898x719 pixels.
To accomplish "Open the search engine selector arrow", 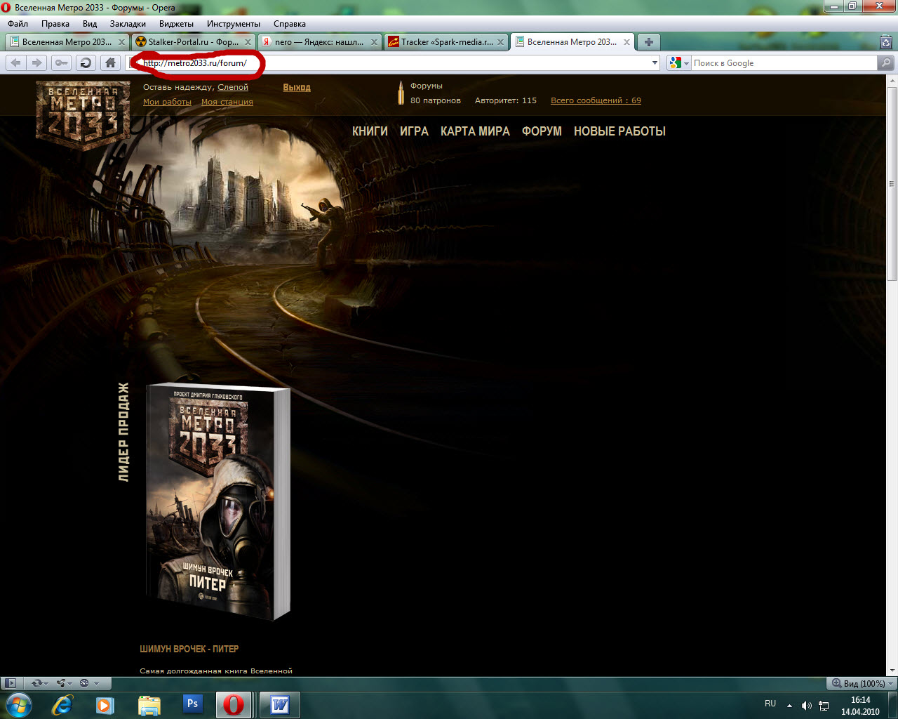I will pos(687,63).
